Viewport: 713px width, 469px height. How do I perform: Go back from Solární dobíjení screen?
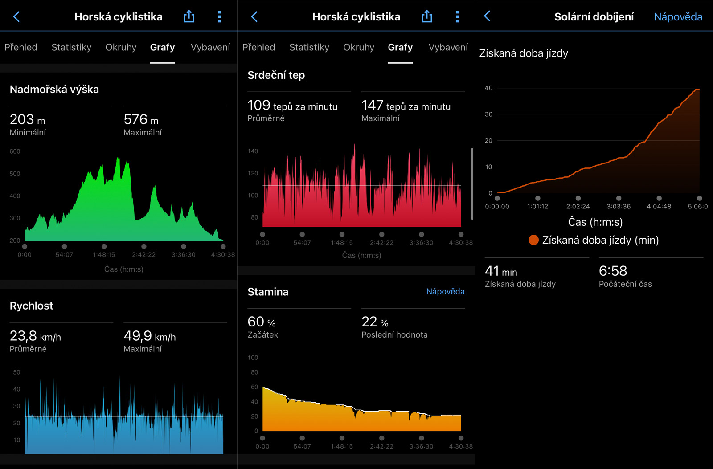[x=487, y=16]
